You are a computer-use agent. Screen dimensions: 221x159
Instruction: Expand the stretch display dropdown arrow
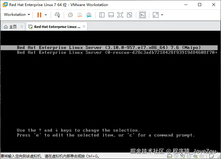click(x=162, y=15)
